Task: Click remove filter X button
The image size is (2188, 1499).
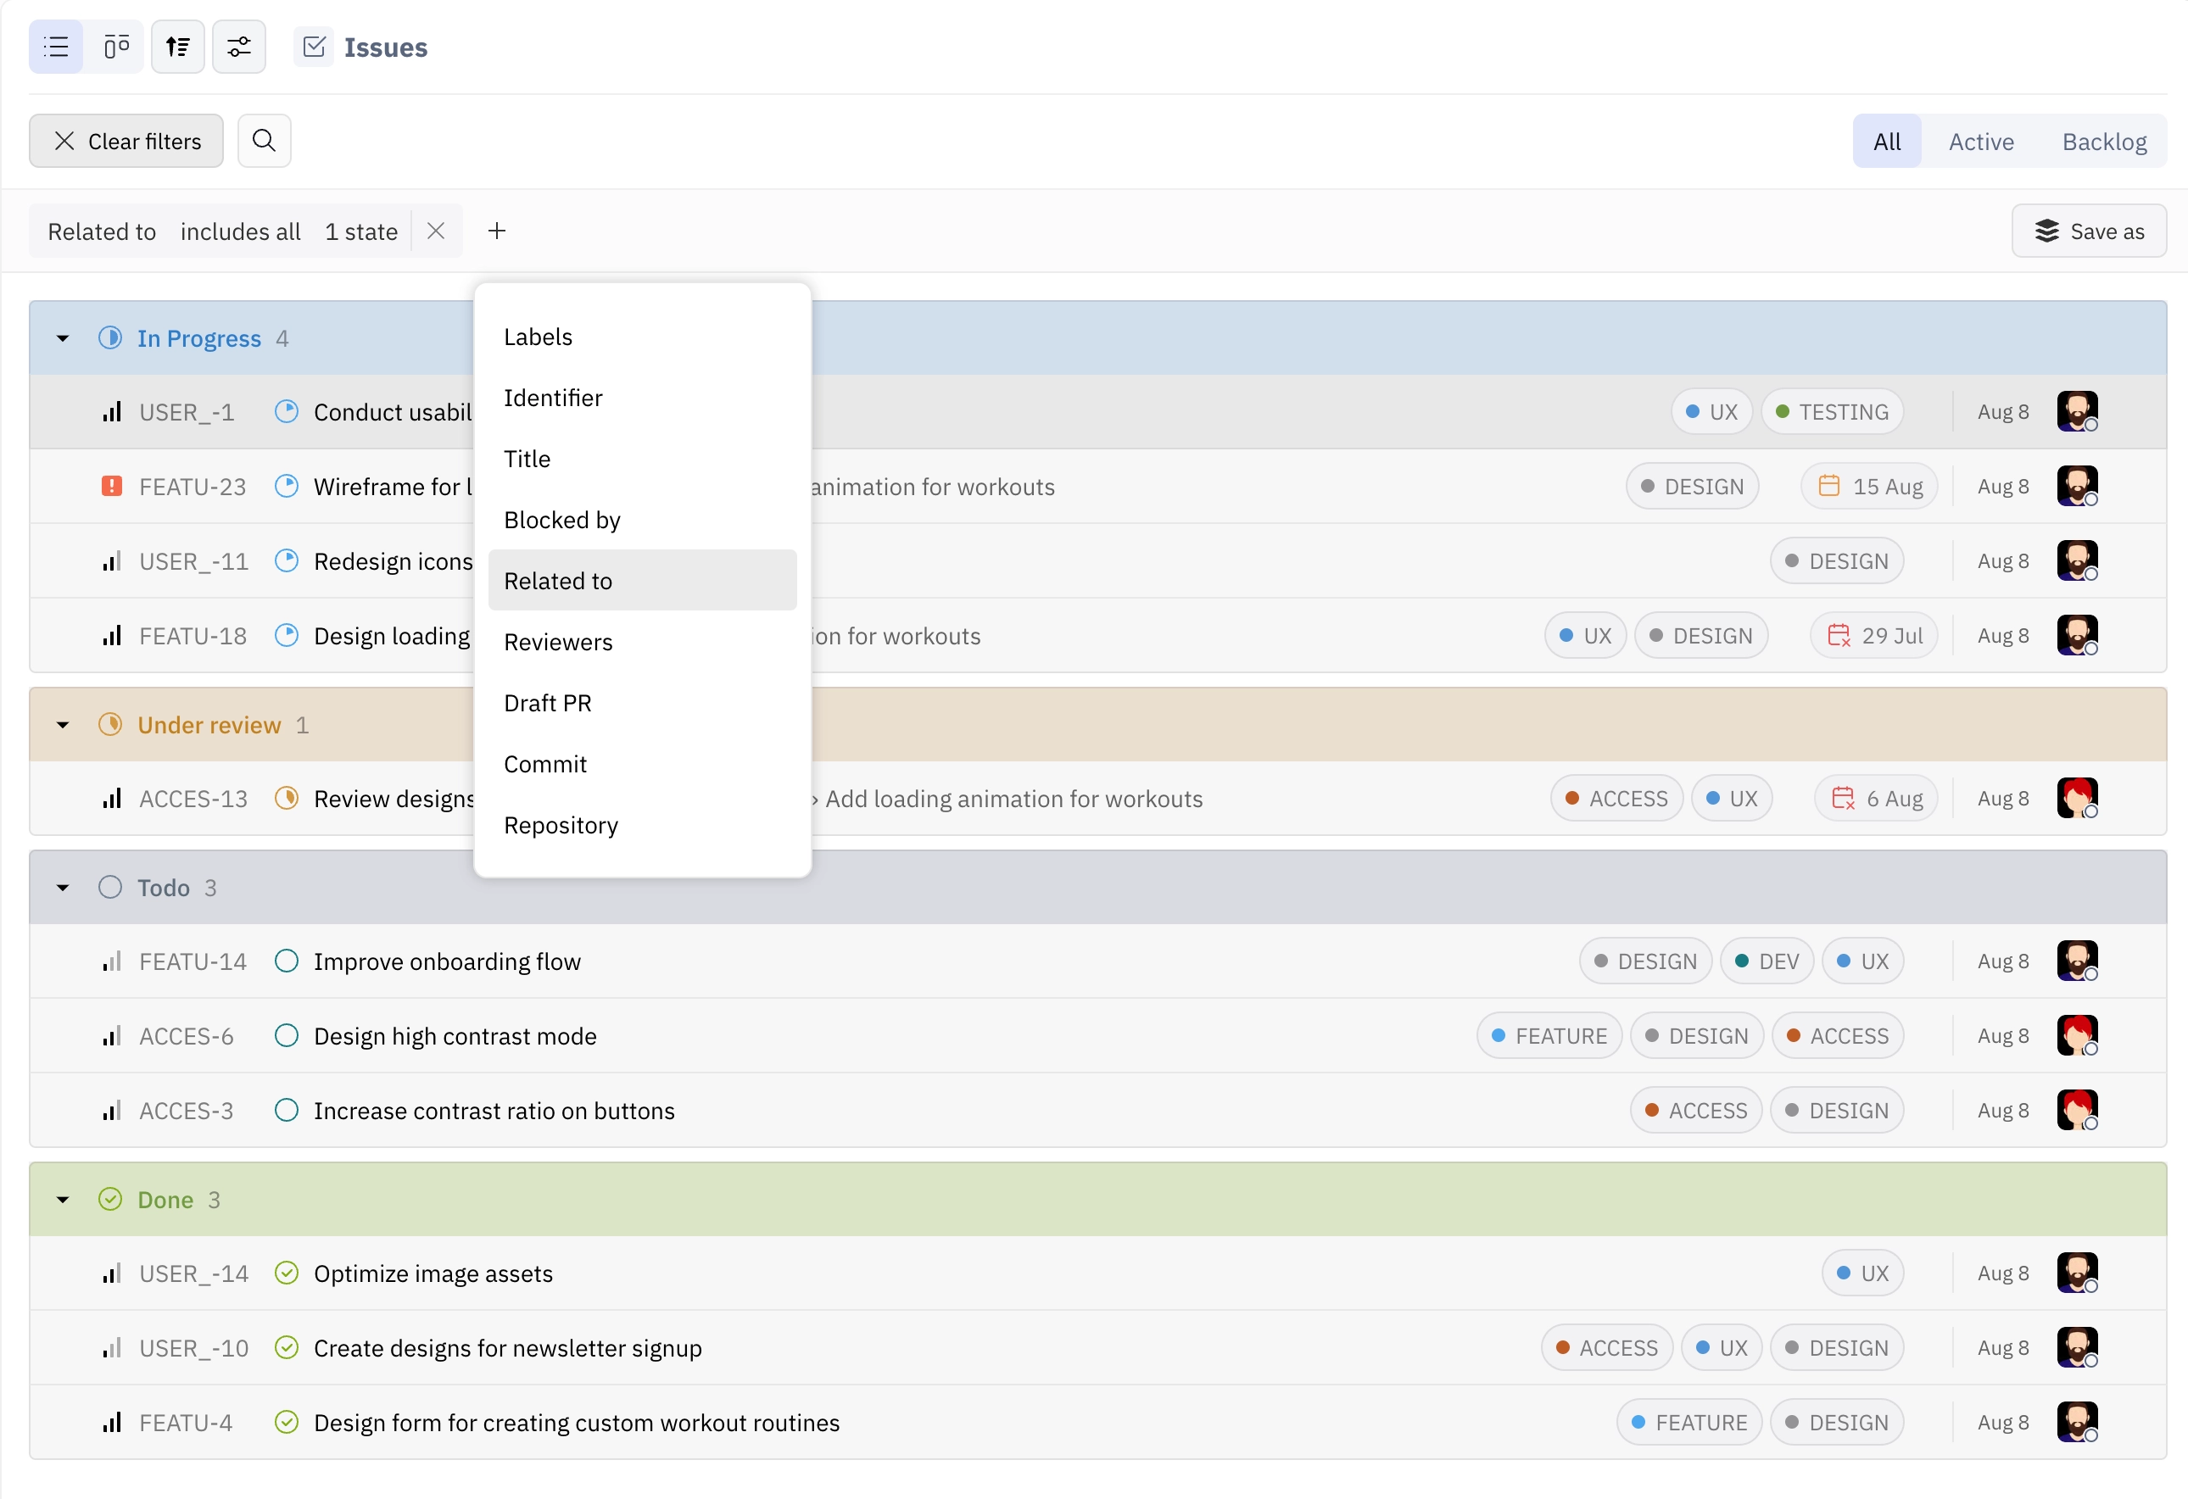Action: pyautogui.click(x=436, y=231)
